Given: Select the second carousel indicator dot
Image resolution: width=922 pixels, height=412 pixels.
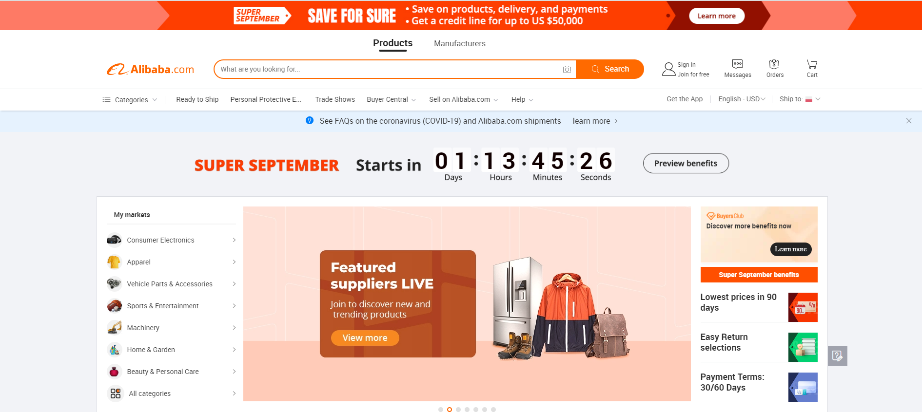Looking at the screenshot, I should (x=450, y=410).
